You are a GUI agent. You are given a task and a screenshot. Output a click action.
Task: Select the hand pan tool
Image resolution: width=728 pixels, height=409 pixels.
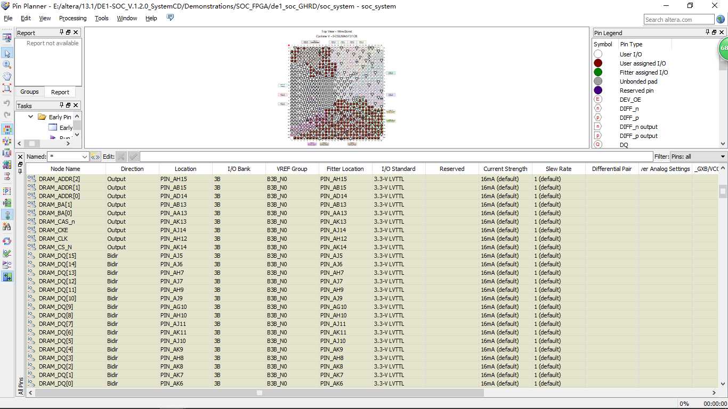click(x=7, y=76)
